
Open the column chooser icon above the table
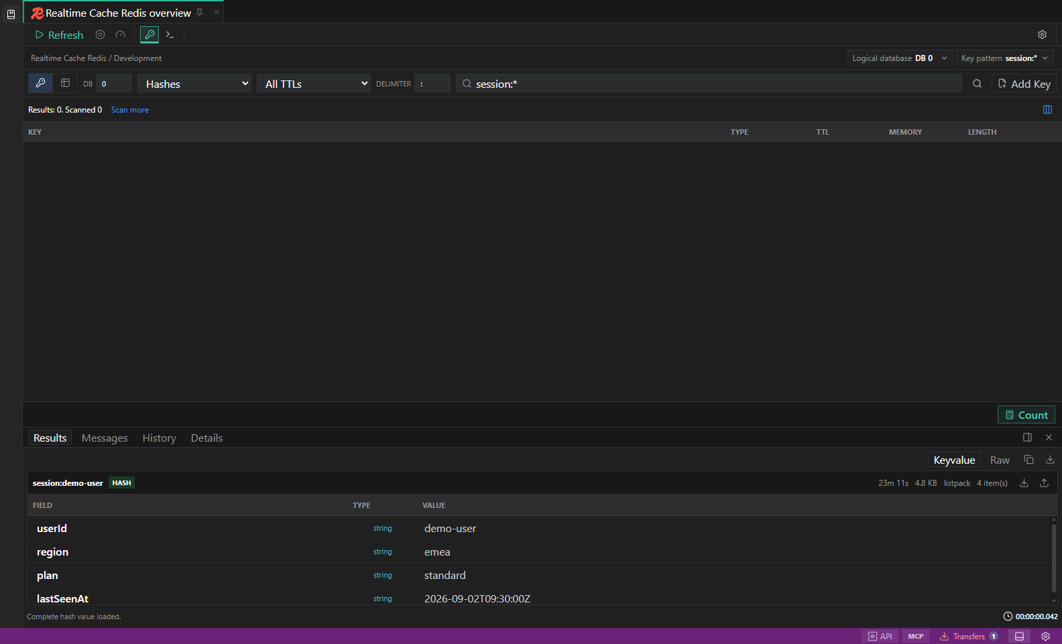(x=1047, y=110)
